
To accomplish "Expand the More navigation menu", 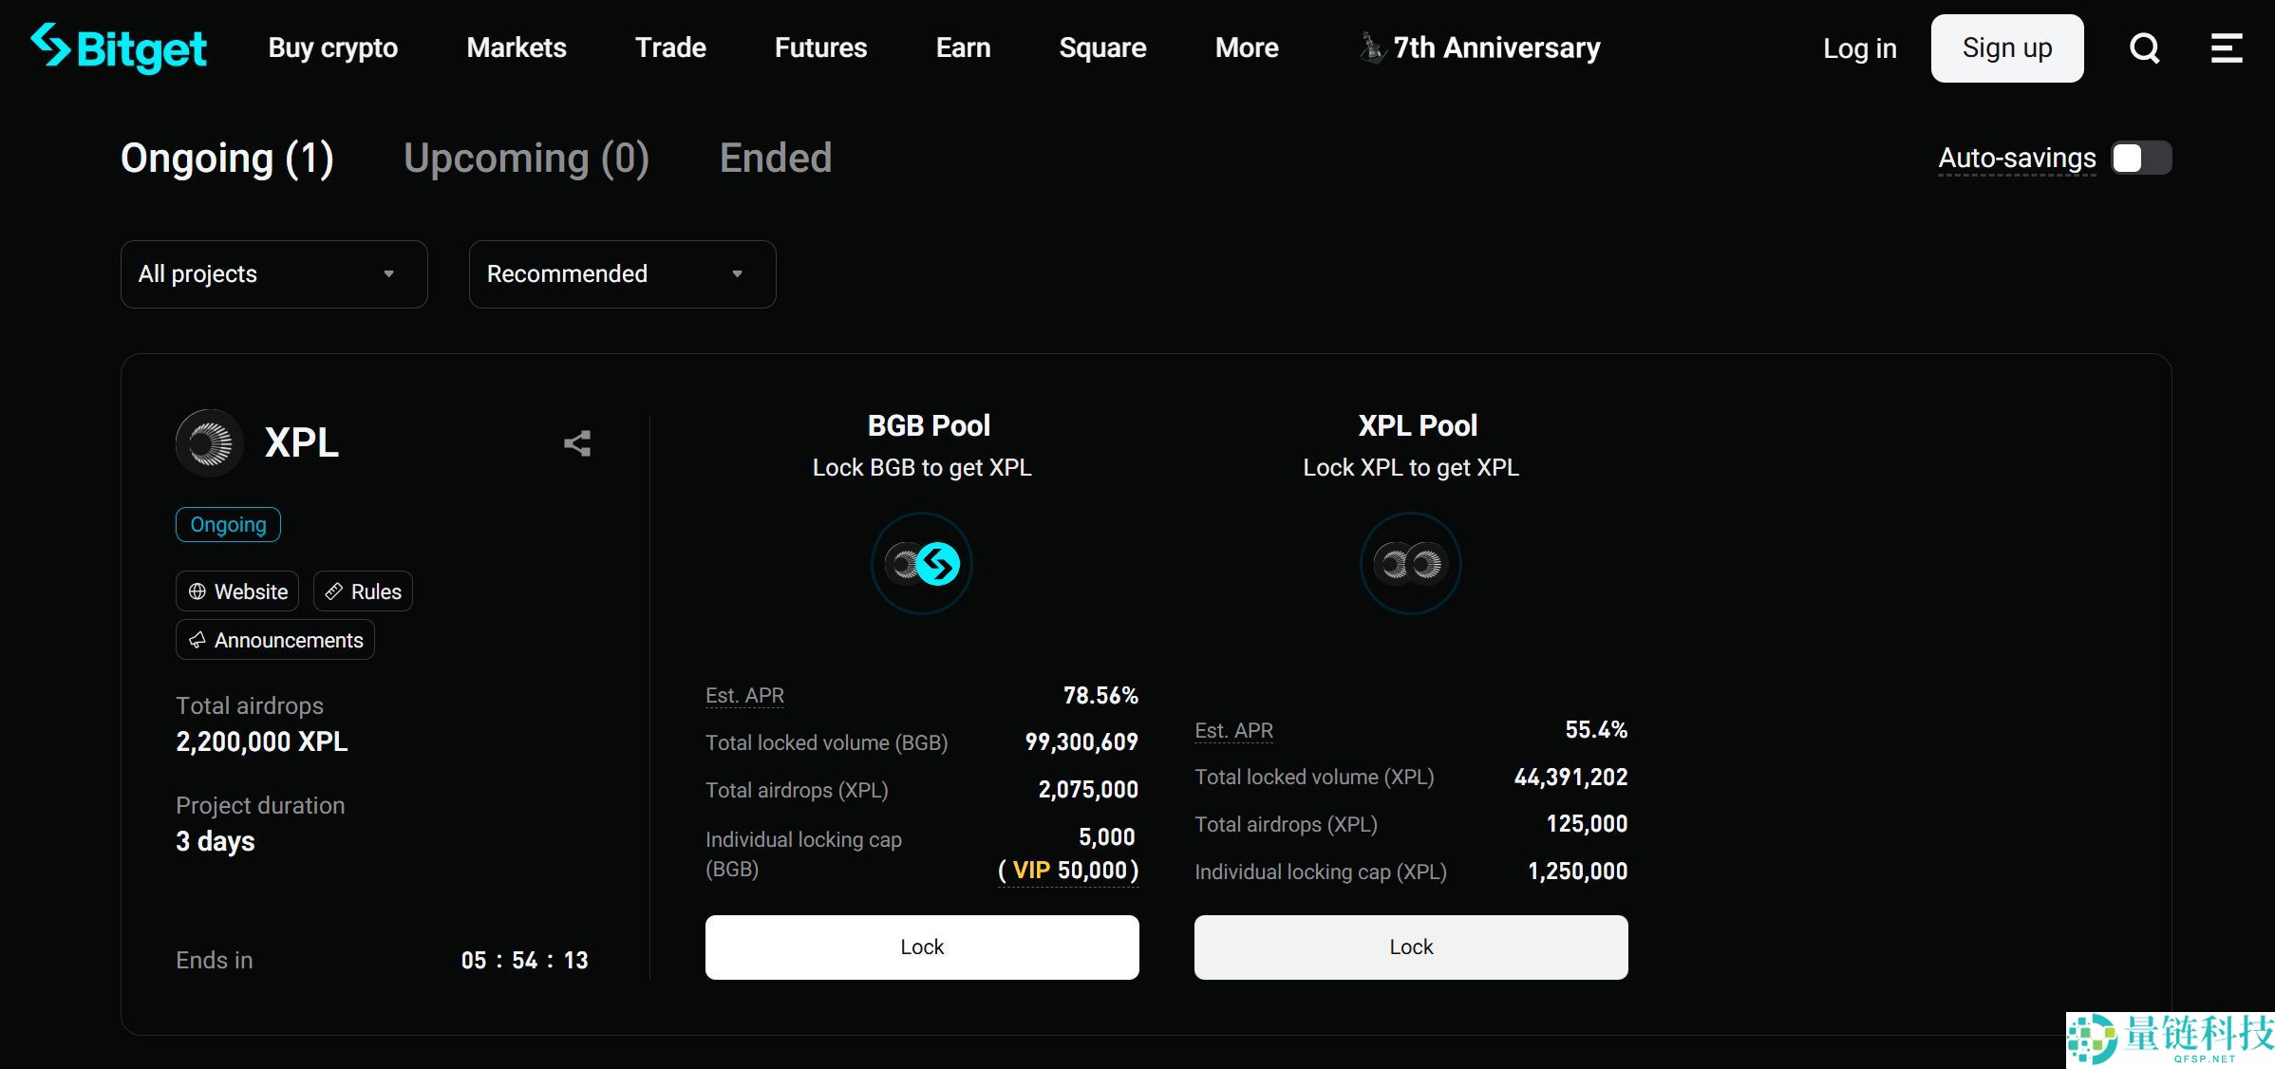I will point(1247,47).
